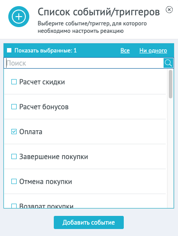Image resolution: width=178 pixels, height=236 pixels.
Task: Click the Добавить событие button
Action: coord(89,222)
